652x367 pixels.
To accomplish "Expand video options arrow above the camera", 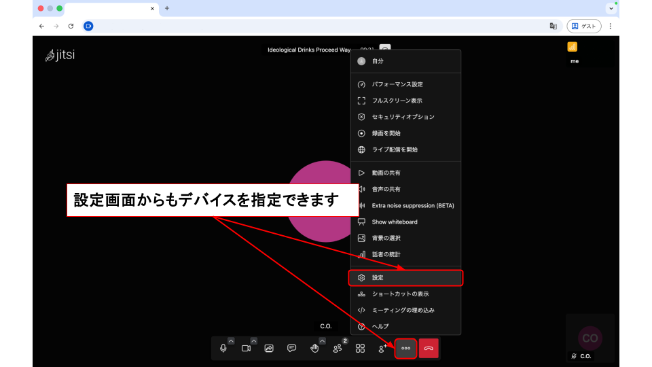I will (x=254, y=340).
